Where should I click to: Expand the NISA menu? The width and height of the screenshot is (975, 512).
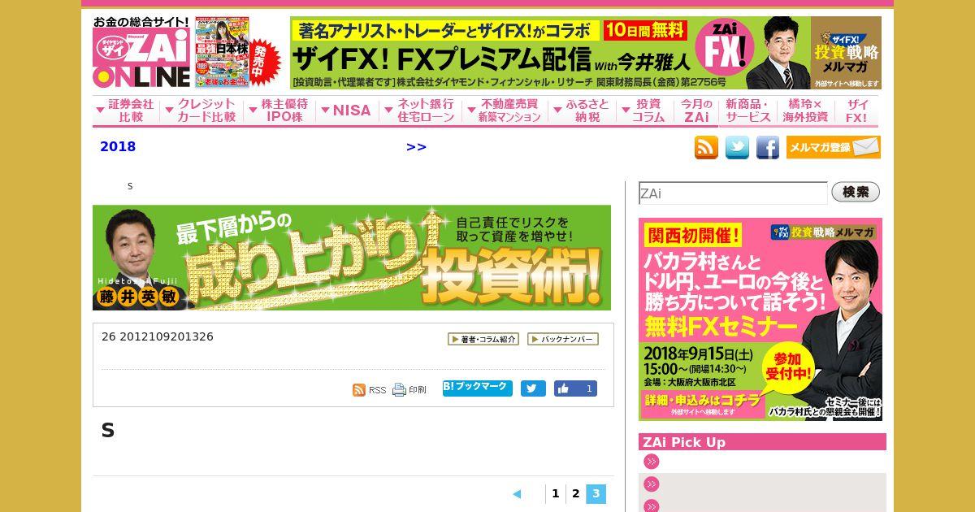click(346, 111)
